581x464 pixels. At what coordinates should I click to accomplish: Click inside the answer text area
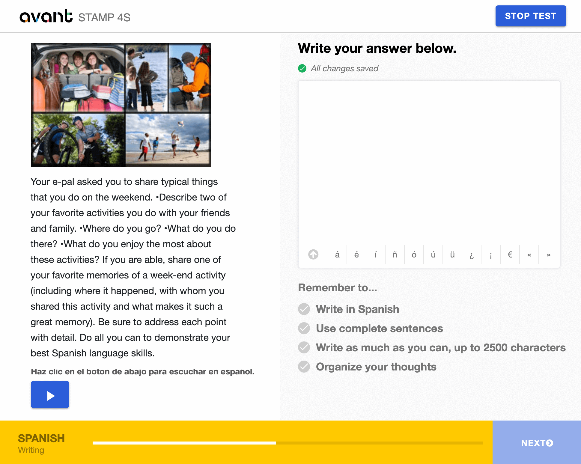click(429, 161)
